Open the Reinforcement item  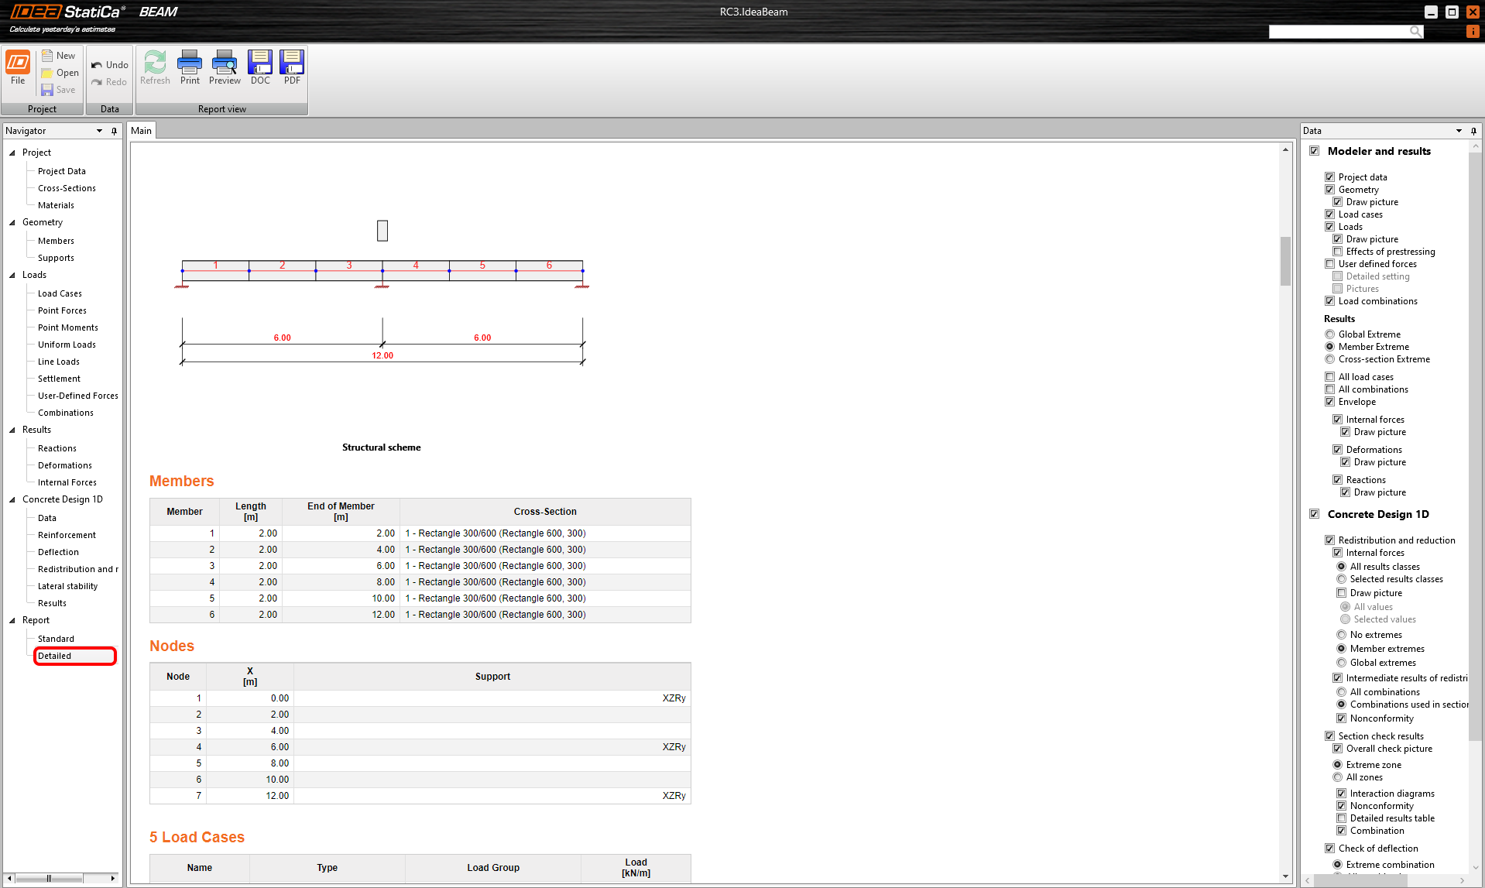tap(67, 535)
